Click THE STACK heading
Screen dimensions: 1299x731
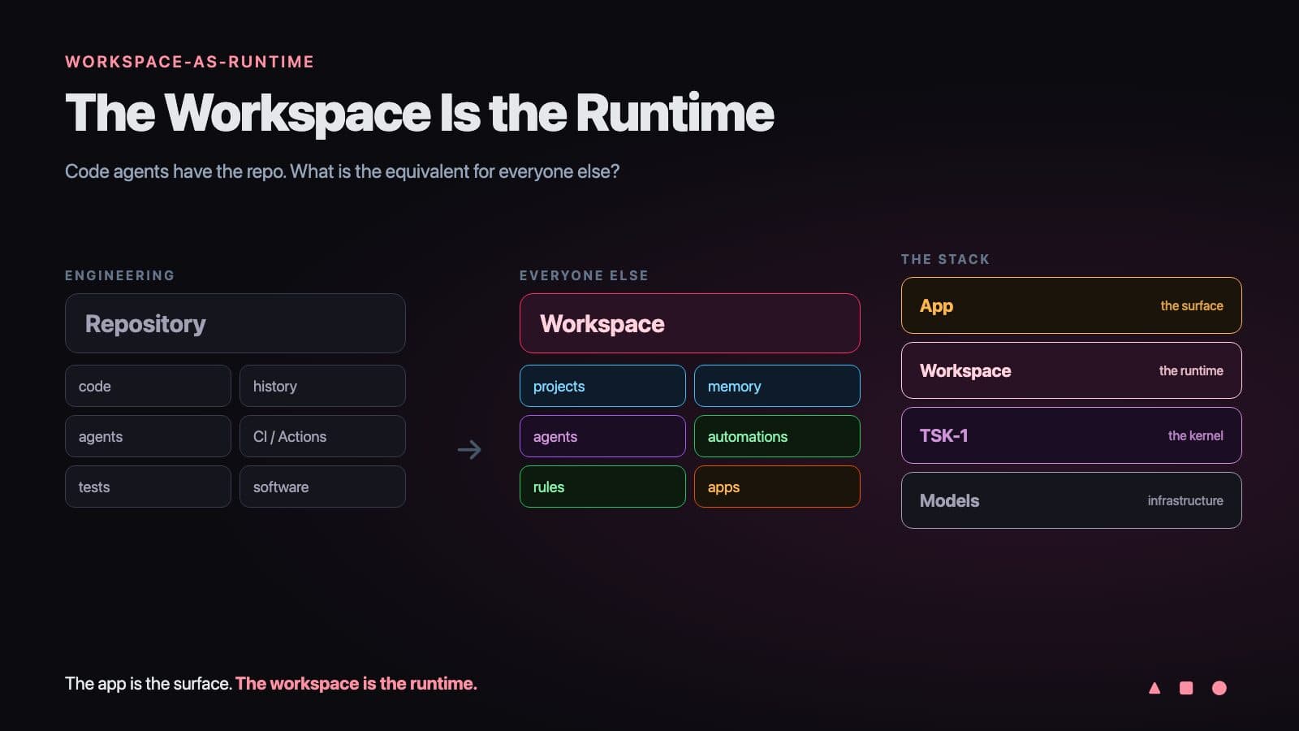[x=945, y=259]
